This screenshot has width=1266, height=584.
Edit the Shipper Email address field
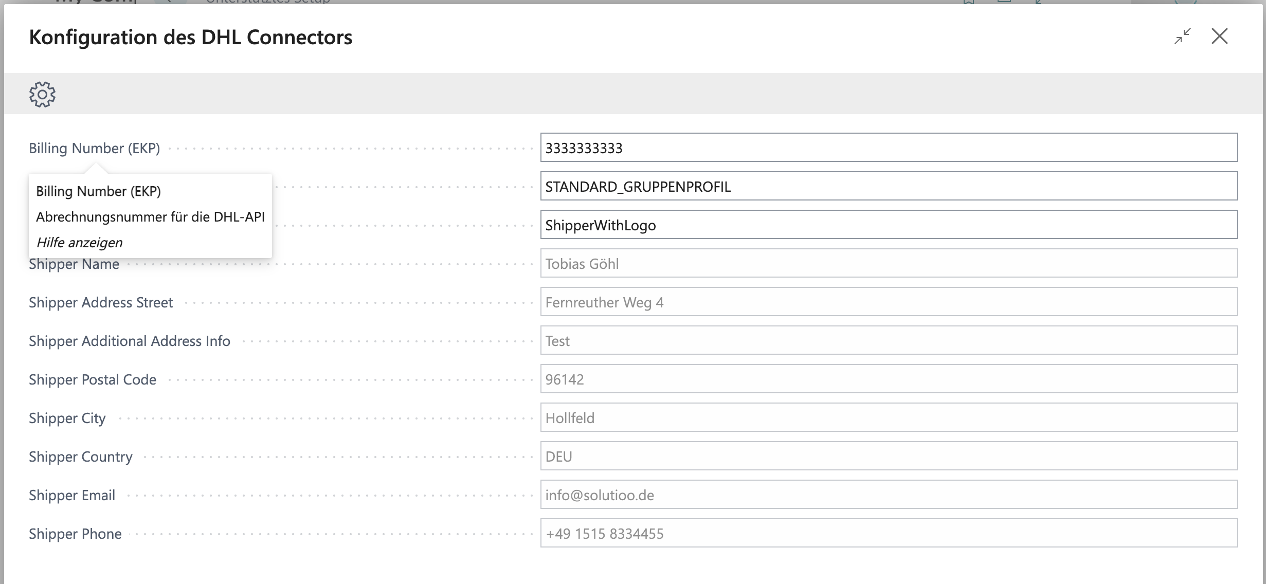[889, 495]
